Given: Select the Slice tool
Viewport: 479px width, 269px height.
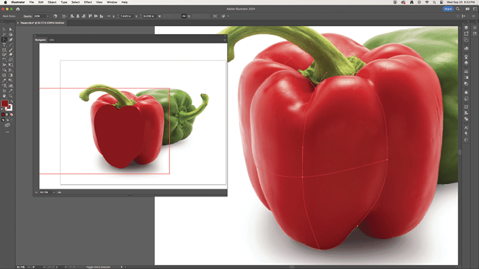Looking at the screenshot, I should pos(11,91).
